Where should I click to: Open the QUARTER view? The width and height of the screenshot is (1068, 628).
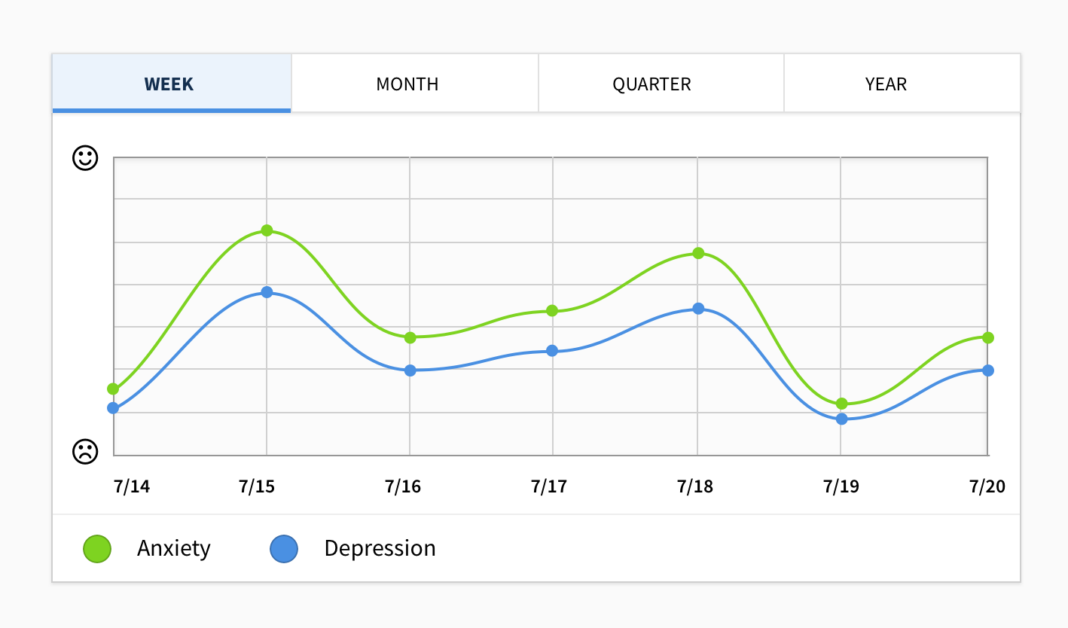point(651,84)
